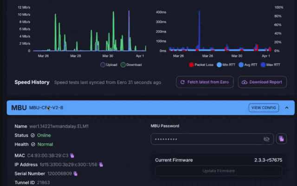
Task: Click the cloud icon in Download Report
Action: point(244,82)
